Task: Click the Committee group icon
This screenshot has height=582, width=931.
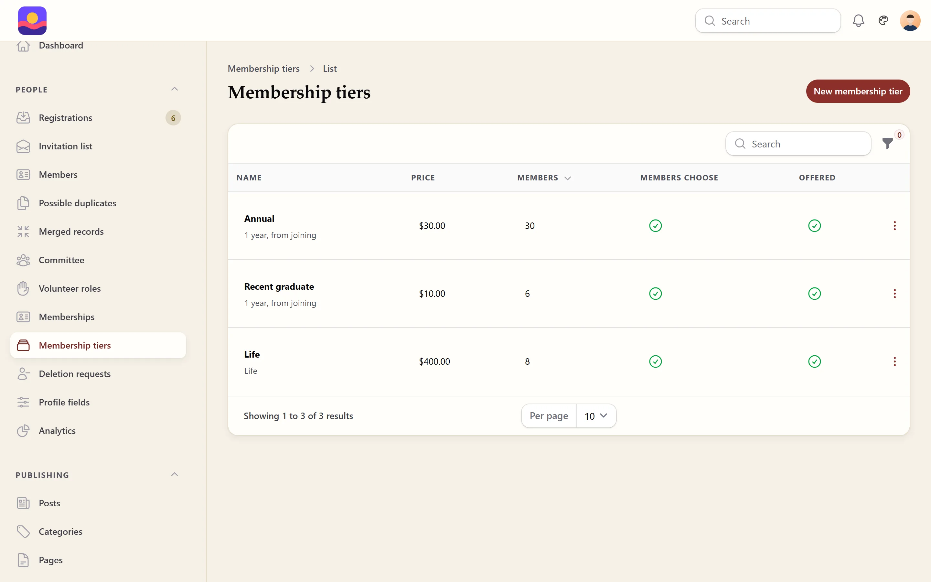Action: [23, 260]
